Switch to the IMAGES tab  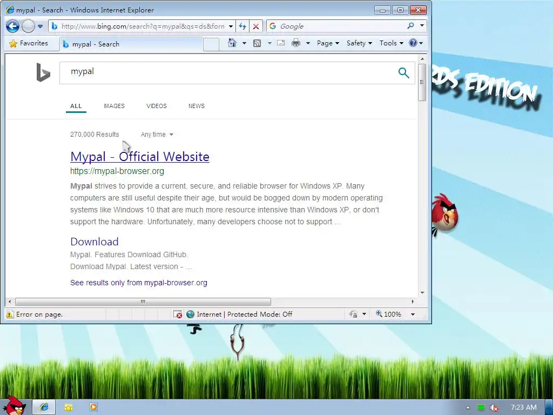coord(114,106)
